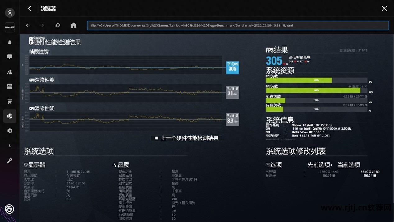Close the overlay with the X button
Image resolution: width=394 pixels, height=222 pixels.
point(384,8)
